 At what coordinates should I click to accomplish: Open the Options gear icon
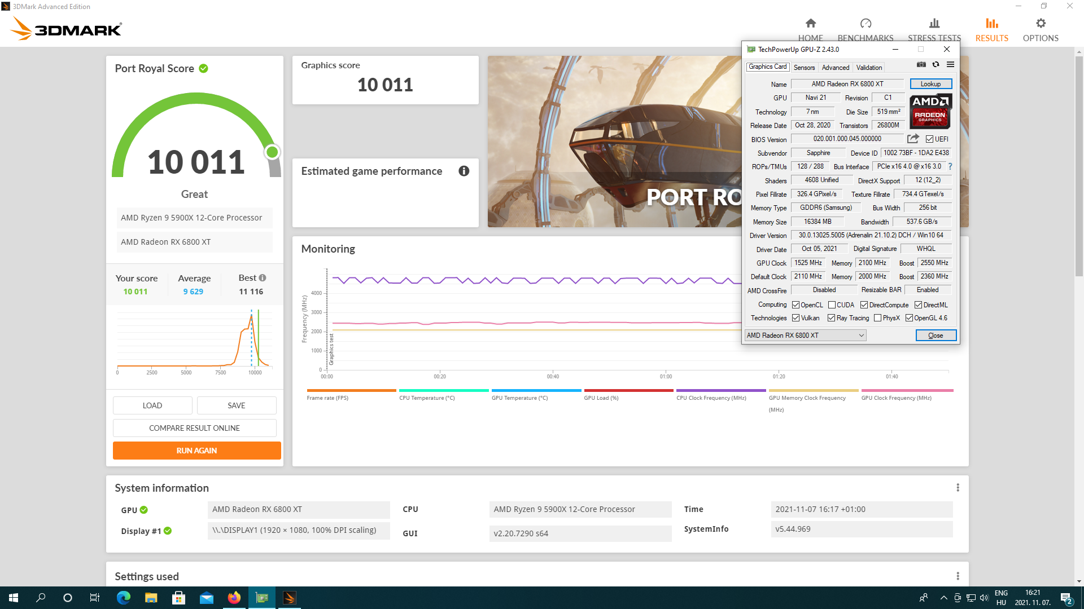click(1041, 23)
